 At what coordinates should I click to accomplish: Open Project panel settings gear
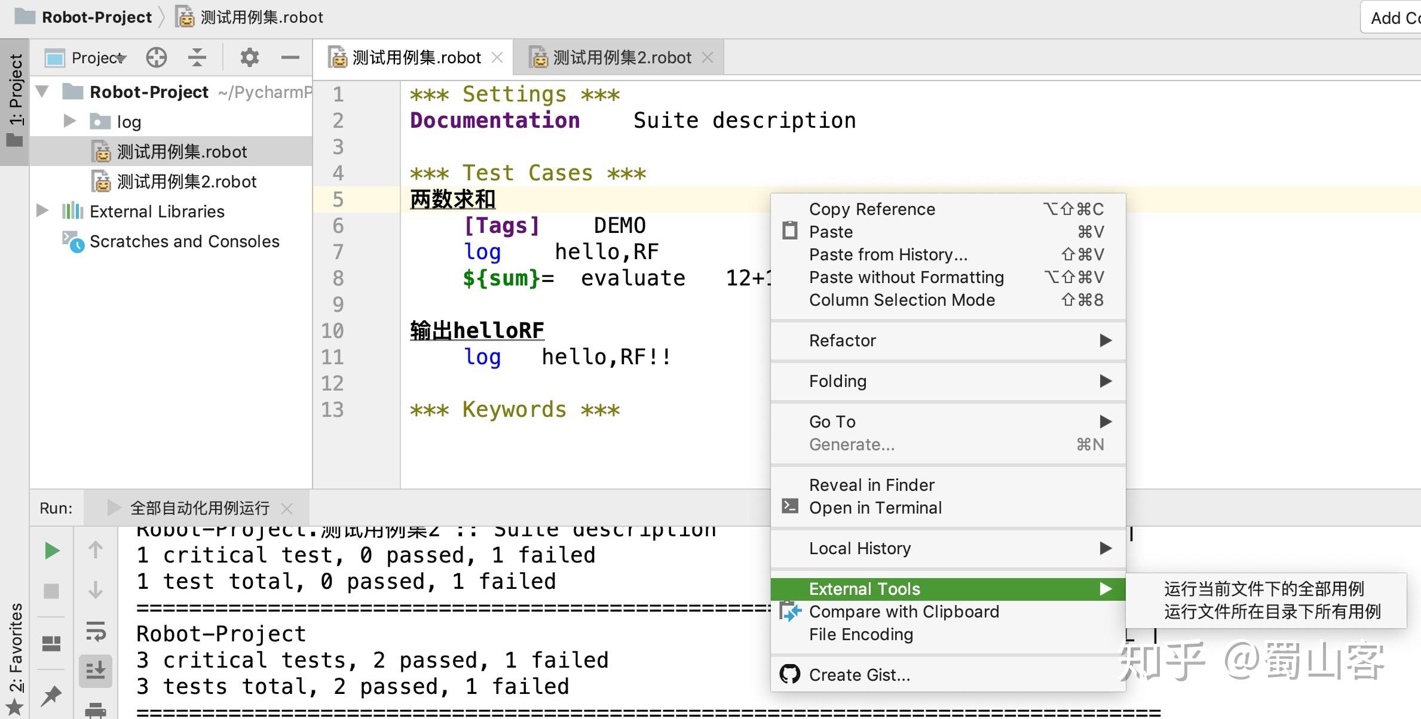(x=249, y=58)
